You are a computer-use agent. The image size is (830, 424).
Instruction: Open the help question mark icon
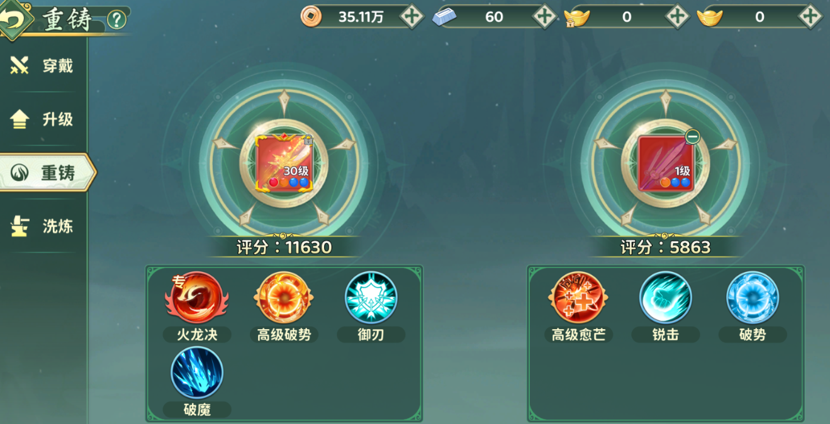point(116,20)
